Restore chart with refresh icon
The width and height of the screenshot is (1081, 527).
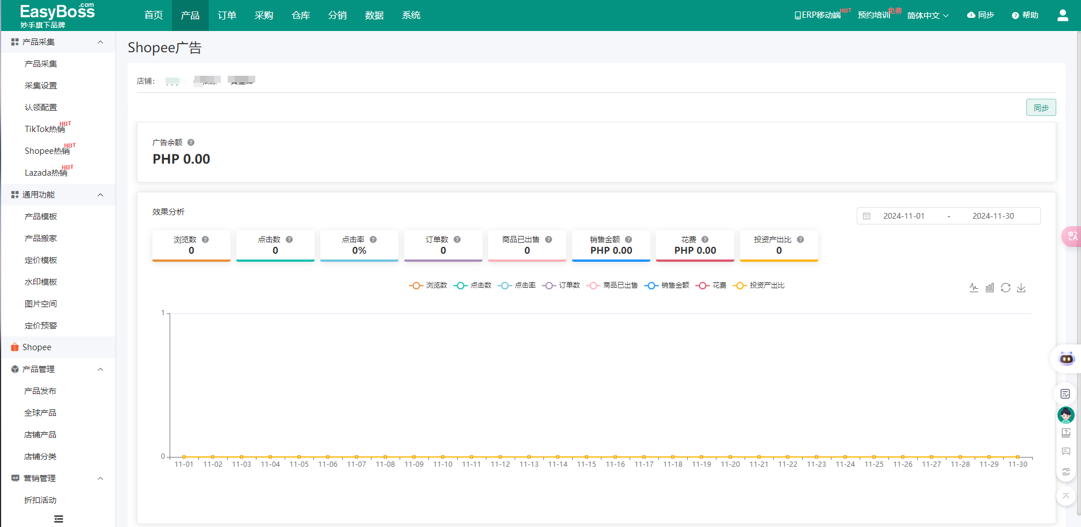coord(1005,288)
